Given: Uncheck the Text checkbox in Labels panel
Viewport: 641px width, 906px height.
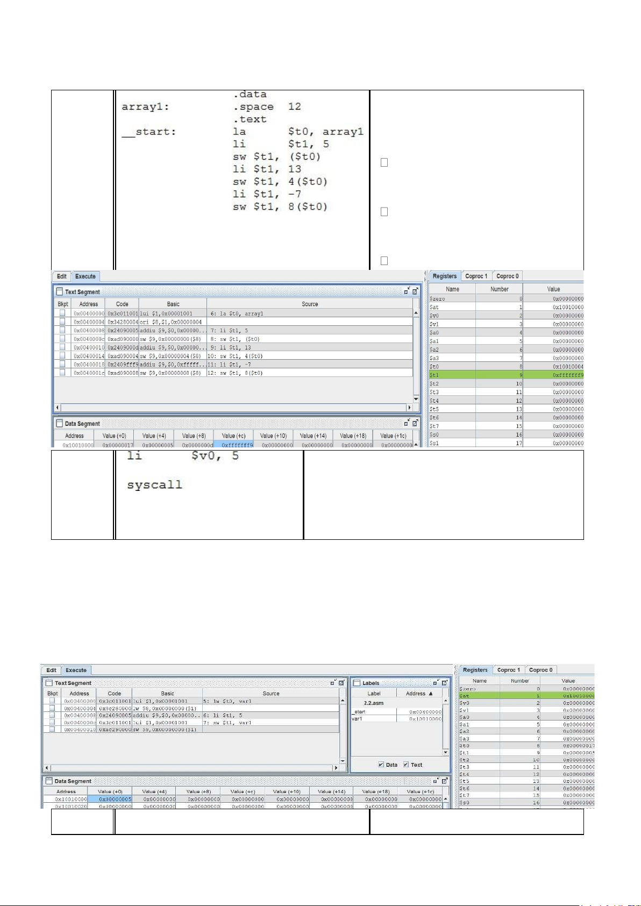Looking at the screenshot, I should pos(406,765).
